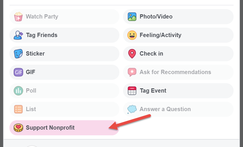
Task: Select the Tag Friends person icon
Action: click(x=18, y=35)
